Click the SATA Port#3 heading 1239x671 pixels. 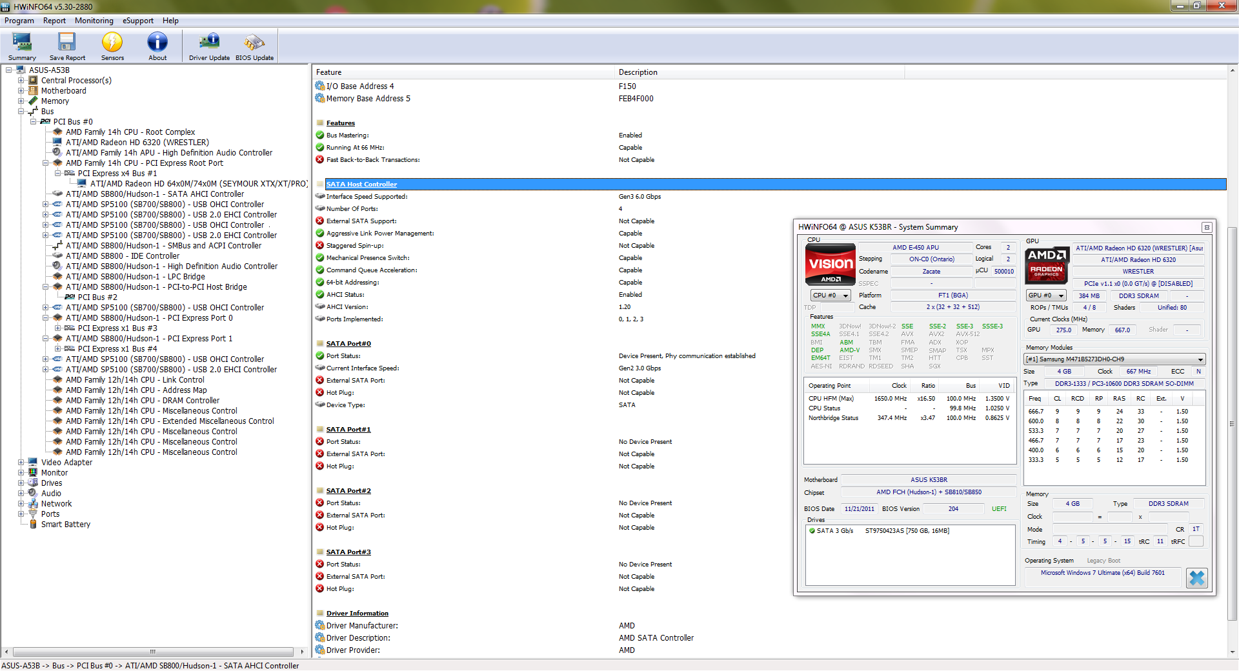348,552
